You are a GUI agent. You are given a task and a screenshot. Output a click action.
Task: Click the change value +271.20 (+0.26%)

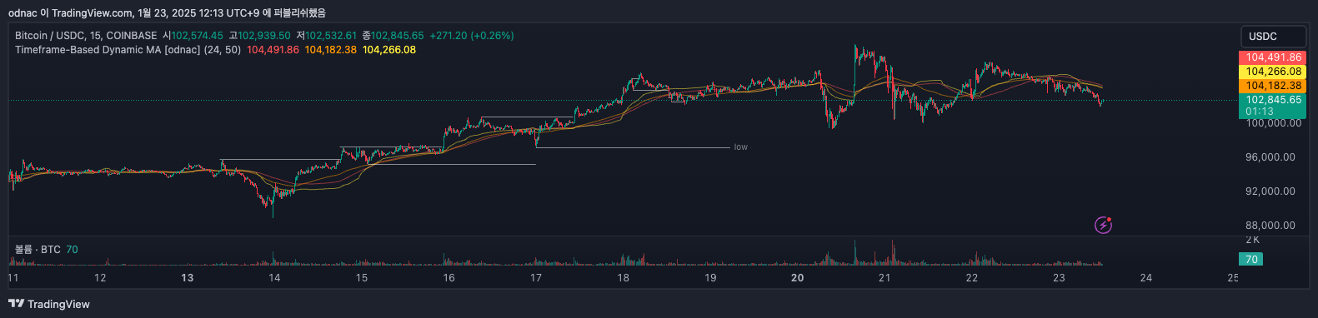click(472, 36)
